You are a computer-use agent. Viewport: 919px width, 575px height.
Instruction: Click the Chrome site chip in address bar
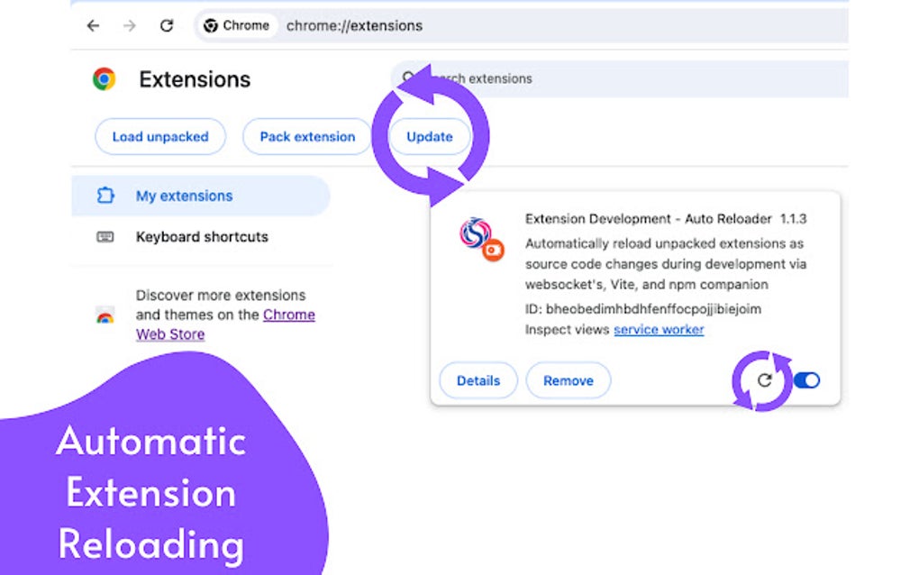[236, 26]
